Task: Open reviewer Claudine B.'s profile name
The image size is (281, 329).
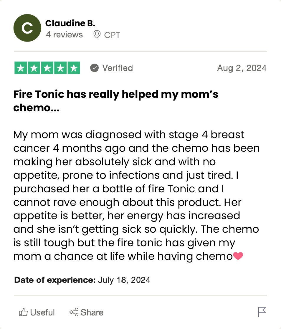Action: 70,23
